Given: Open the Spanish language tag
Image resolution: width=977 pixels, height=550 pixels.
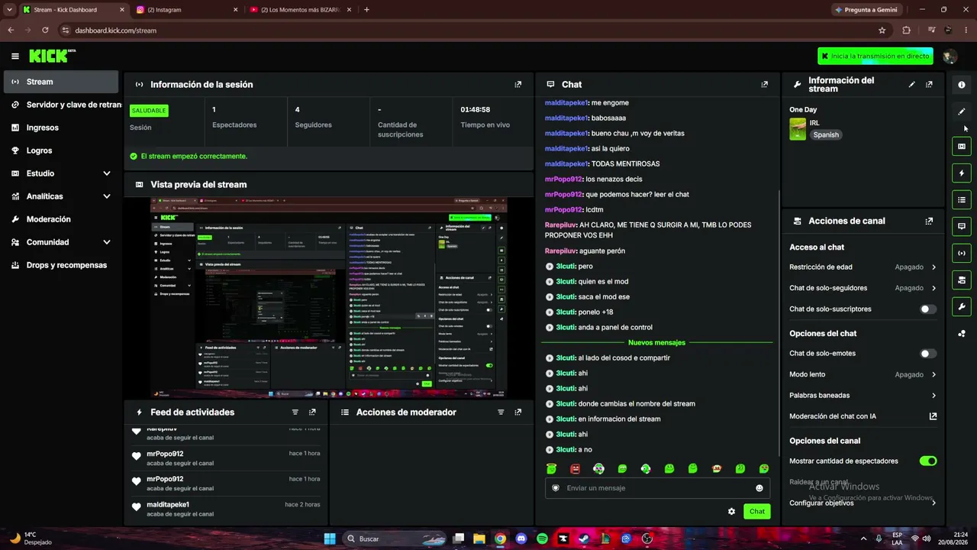Looking at the screenshot, I should (826, 134).
